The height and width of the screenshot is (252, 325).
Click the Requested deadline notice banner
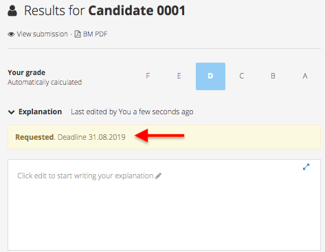[164, 137]
